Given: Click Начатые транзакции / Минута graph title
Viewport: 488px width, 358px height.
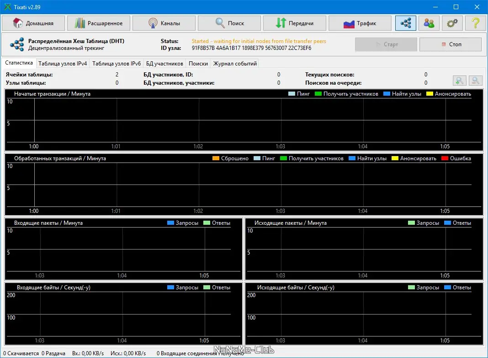Looking at the screenshot, I should point(52,94).
